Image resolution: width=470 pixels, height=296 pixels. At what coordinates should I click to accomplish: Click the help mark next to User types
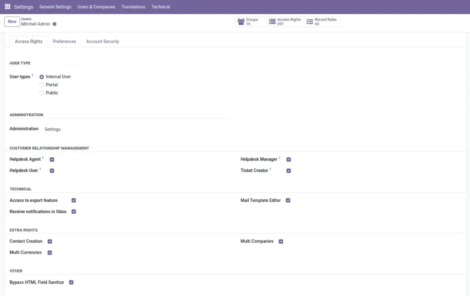[x=33, y=75]
